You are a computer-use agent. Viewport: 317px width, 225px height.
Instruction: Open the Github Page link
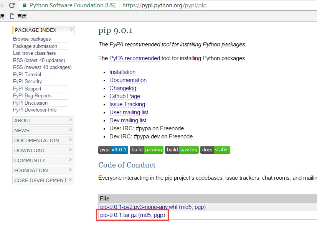[x=125, y=96]
